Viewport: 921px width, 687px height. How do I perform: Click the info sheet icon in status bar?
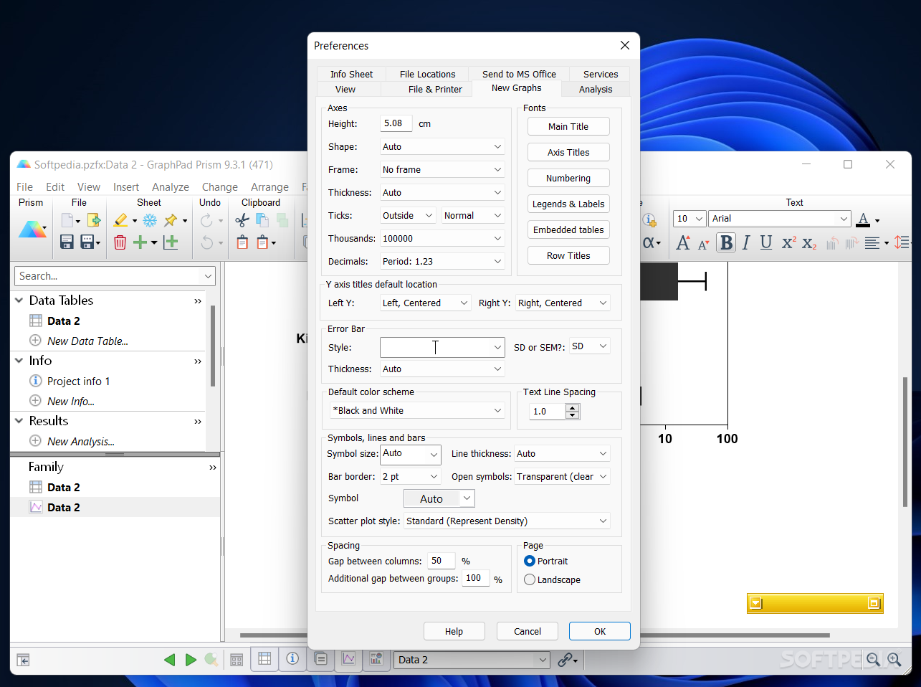click(x=292, y=658)
